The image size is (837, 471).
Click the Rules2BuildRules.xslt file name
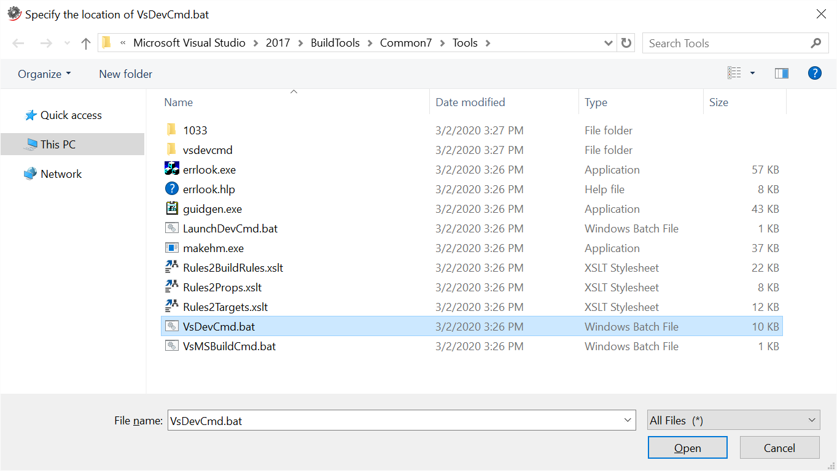(233, 267)
